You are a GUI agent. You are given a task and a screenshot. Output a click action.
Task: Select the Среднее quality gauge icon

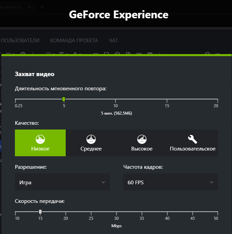[x=91, y=139]
